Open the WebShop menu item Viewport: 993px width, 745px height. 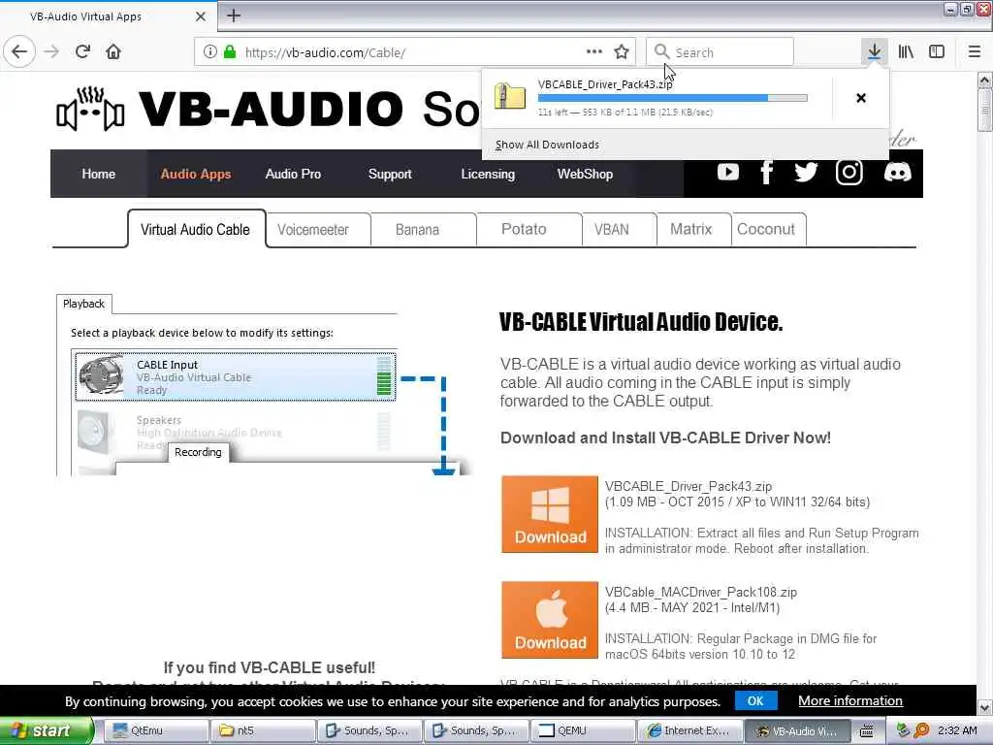(585, 174)
